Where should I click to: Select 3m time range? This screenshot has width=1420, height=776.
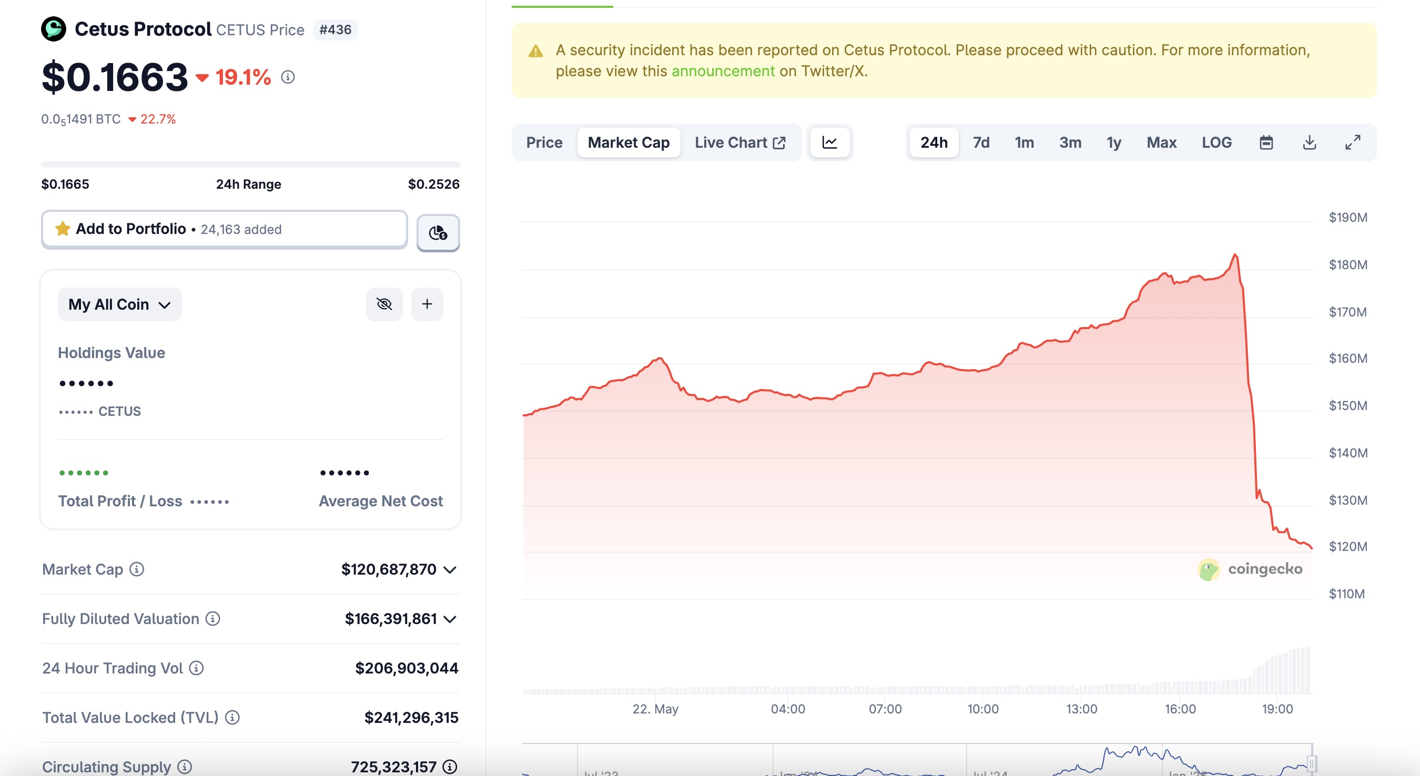click(1070, 142)
